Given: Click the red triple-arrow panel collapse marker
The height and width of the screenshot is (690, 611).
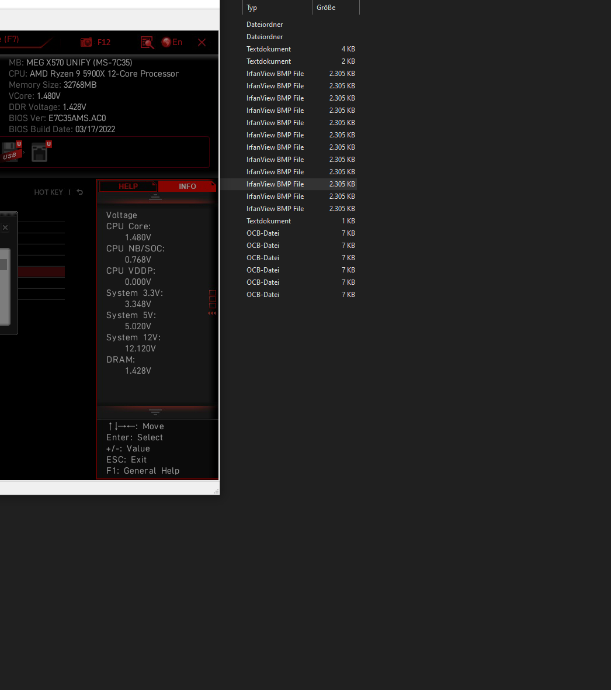Looking at the screenshot, I should click(x=212, y=313).
